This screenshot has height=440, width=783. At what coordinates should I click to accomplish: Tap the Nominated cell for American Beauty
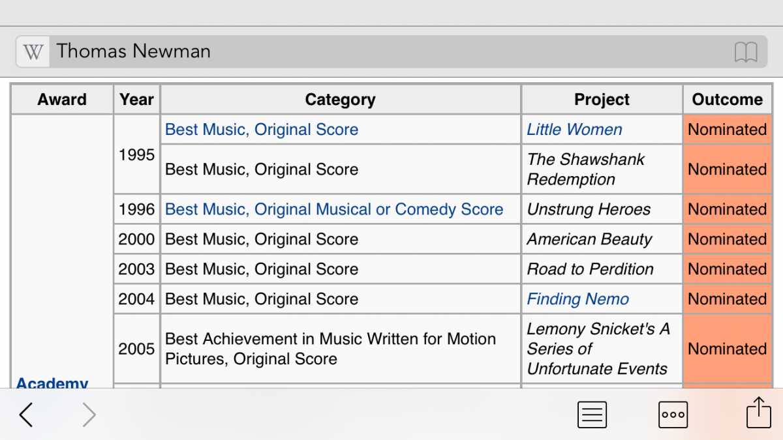tap(727, 239)
